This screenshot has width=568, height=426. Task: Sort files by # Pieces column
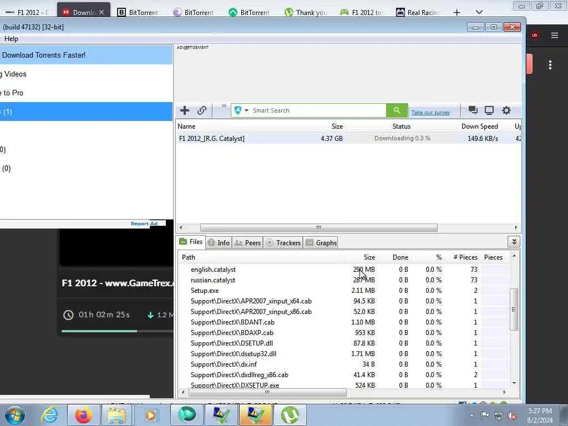465,257
